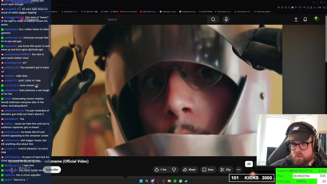
Task: Open Steam from the taskbar
Action: click(186, 181)
